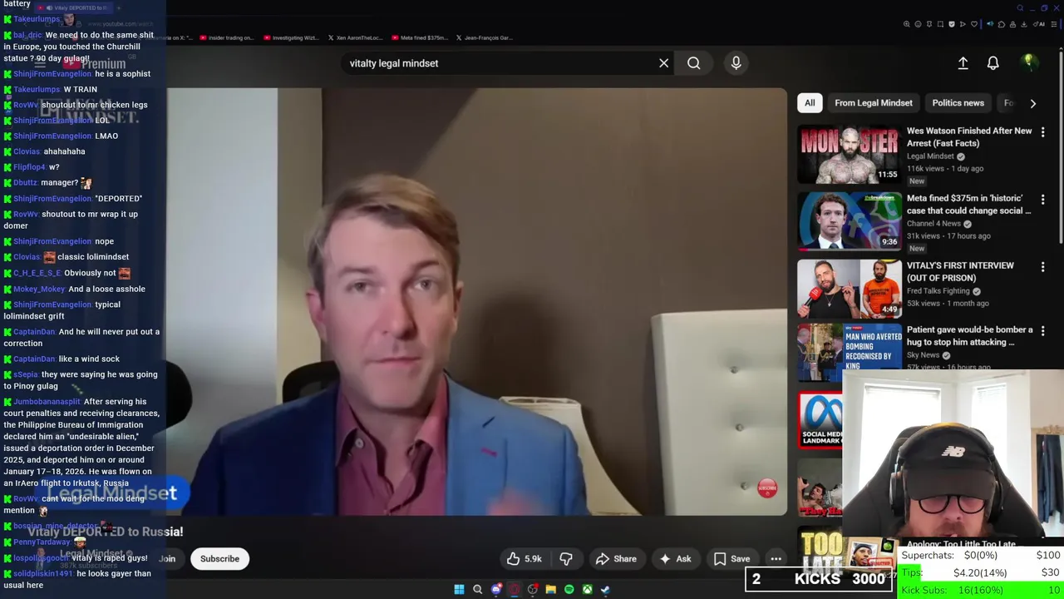Image resolution: width=1064 pixels, height=599 pixels.
Task: Click the main video player to pause
Action: pos(476,301)
